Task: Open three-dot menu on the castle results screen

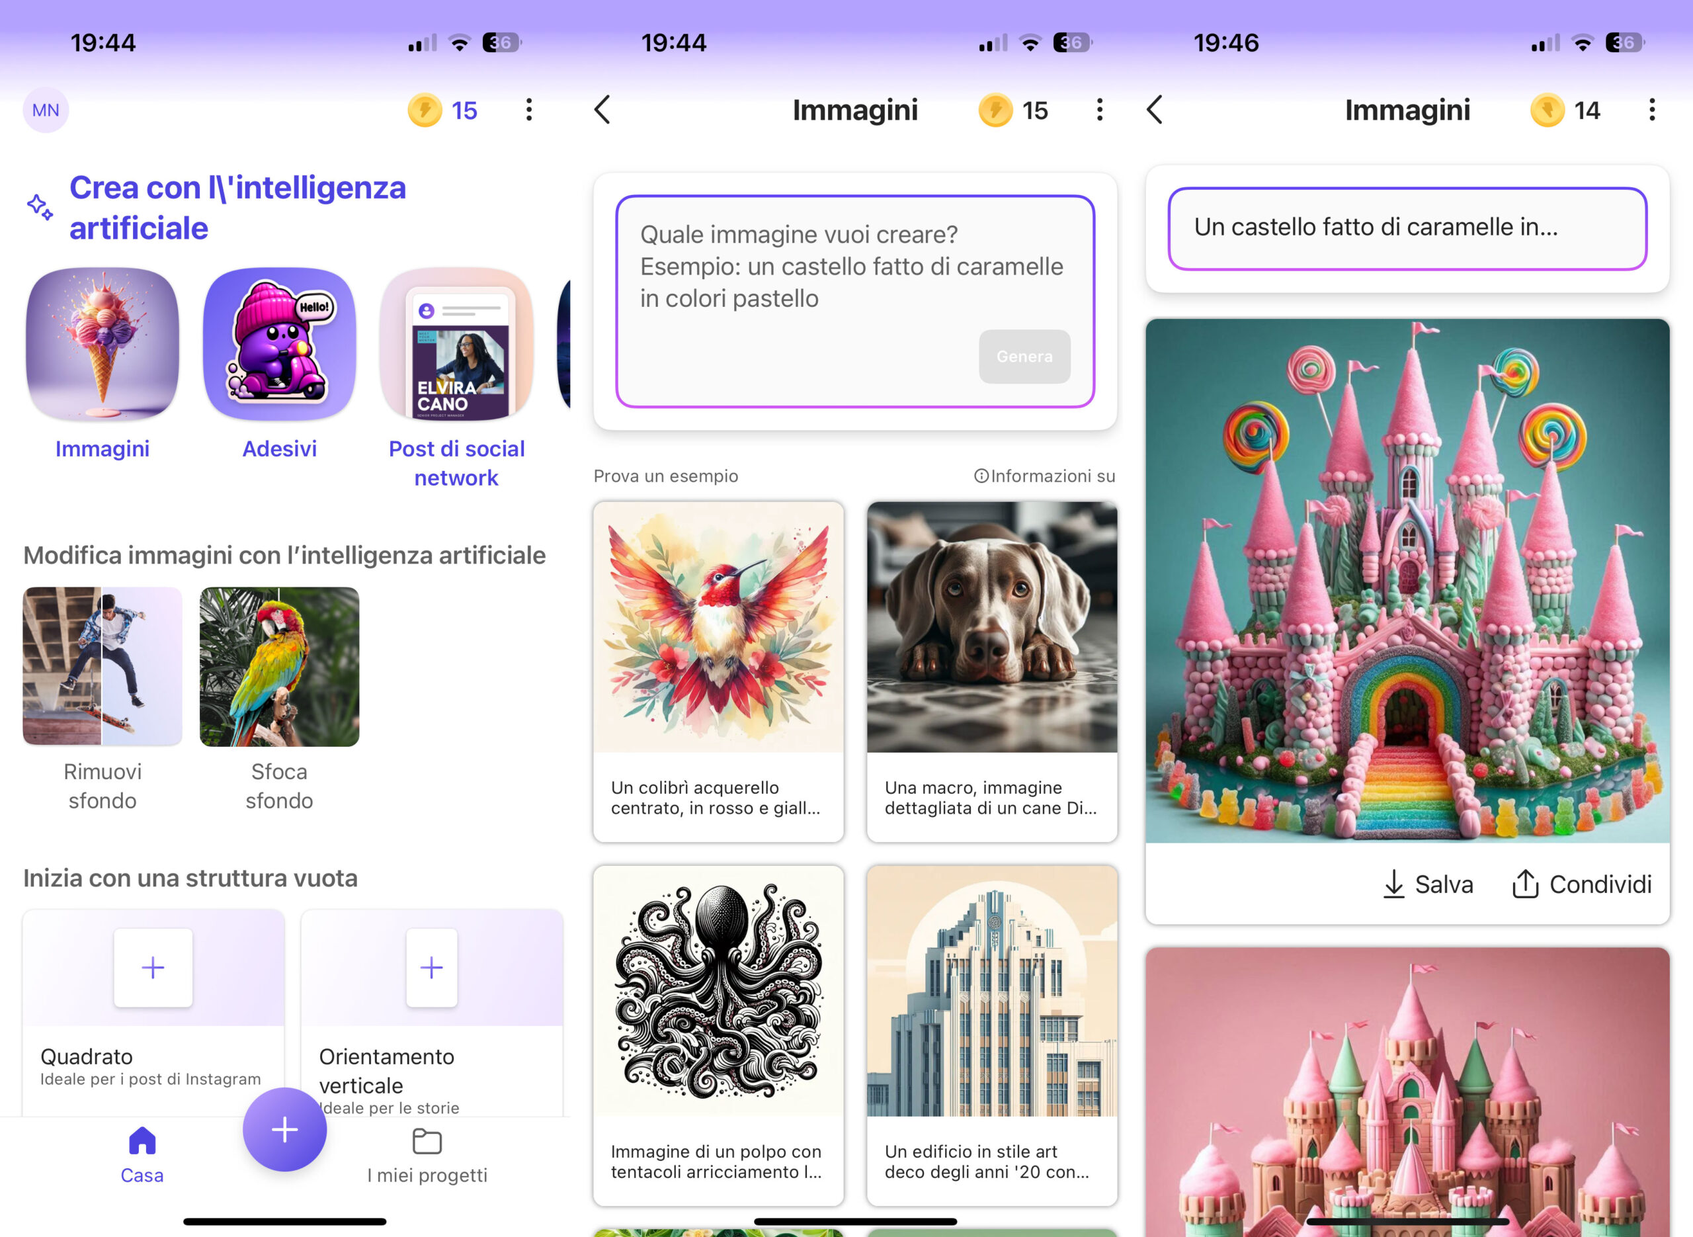Action: [1652, 110]
